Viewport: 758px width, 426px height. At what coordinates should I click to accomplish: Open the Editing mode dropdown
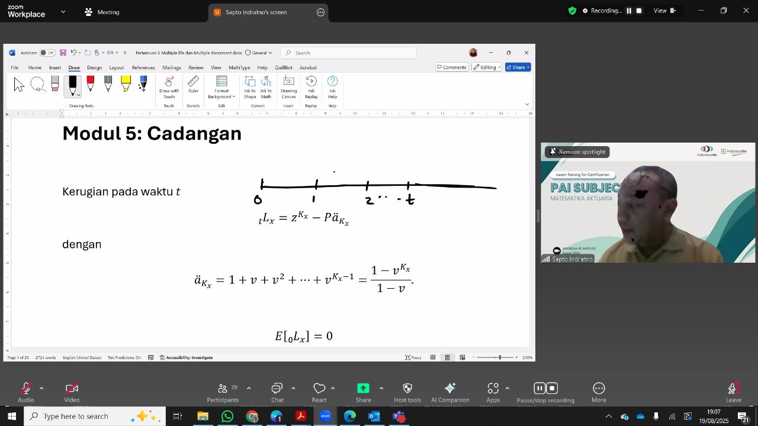(487, 67)
